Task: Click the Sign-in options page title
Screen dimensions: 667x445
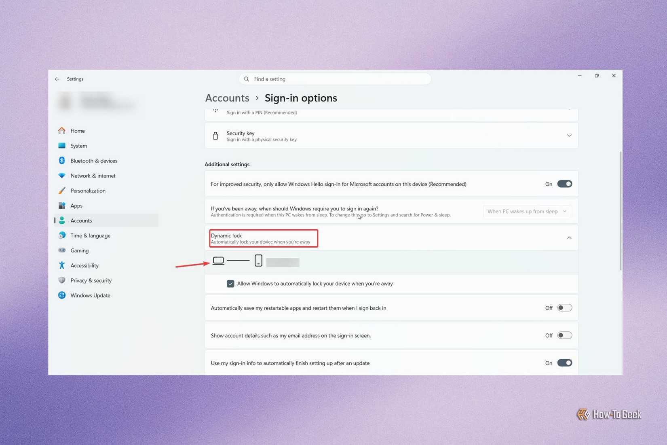Action: point(301,98)
